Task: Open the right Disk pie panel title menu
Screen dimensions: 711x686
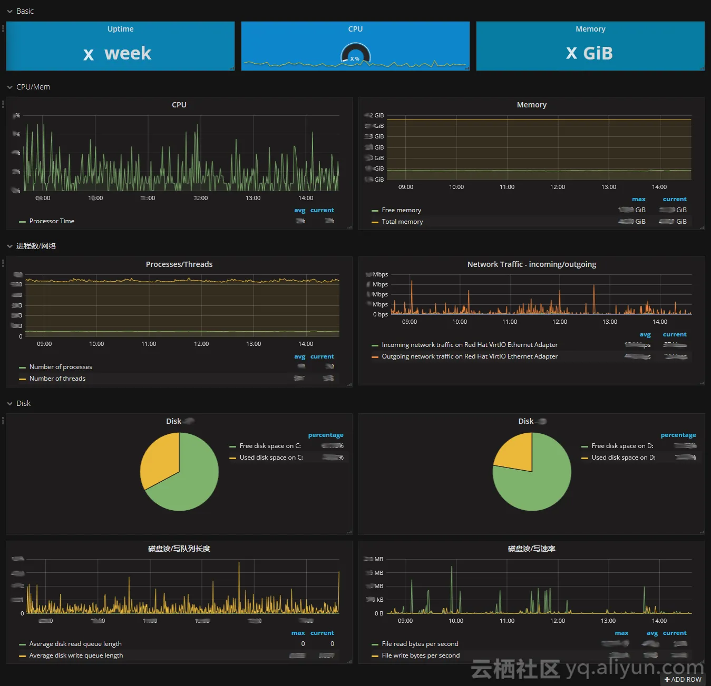Action: [532, 421]
